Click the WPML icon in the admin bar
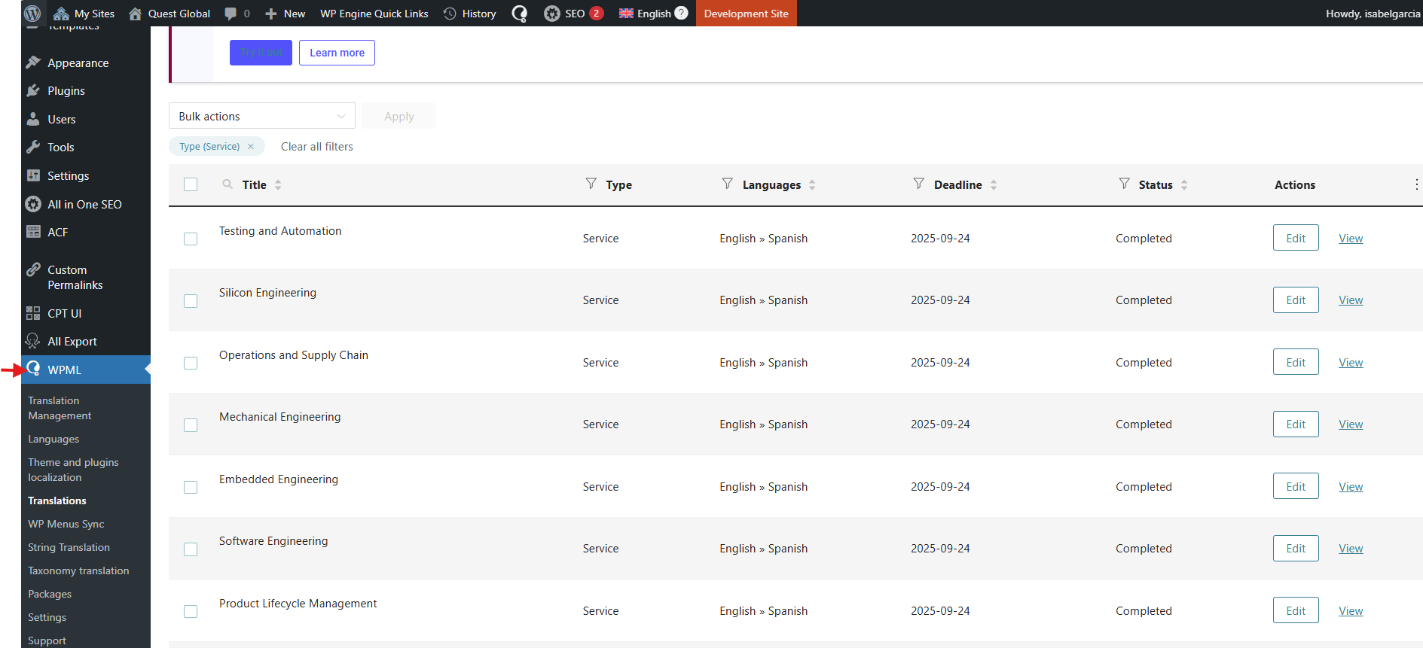1423x648 pixels. tap(520, 14)
